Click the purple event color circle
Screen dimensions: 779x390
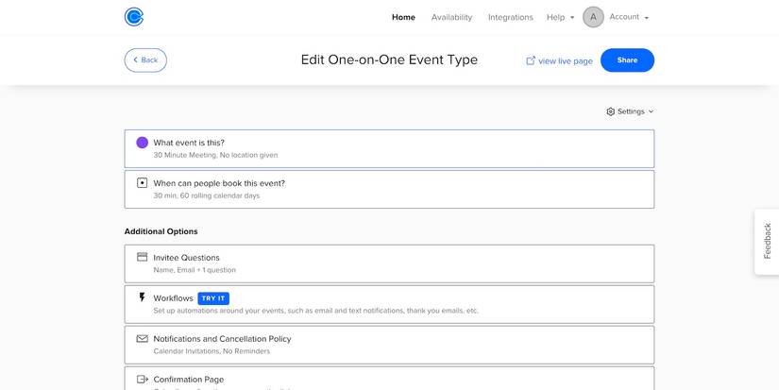point(142,143)
